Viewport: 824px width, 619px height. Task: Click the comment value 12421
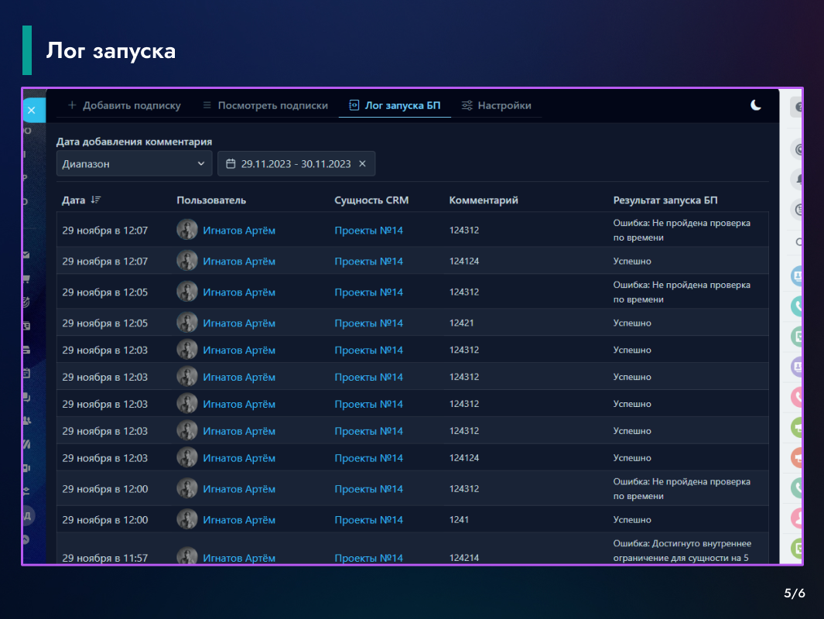point(461,323)
